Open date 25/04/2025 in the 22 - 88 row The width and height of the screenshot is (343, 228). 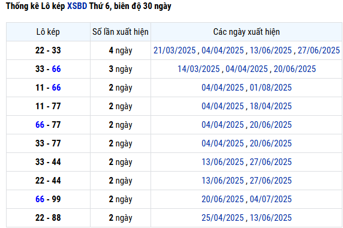tap(222, 218)
